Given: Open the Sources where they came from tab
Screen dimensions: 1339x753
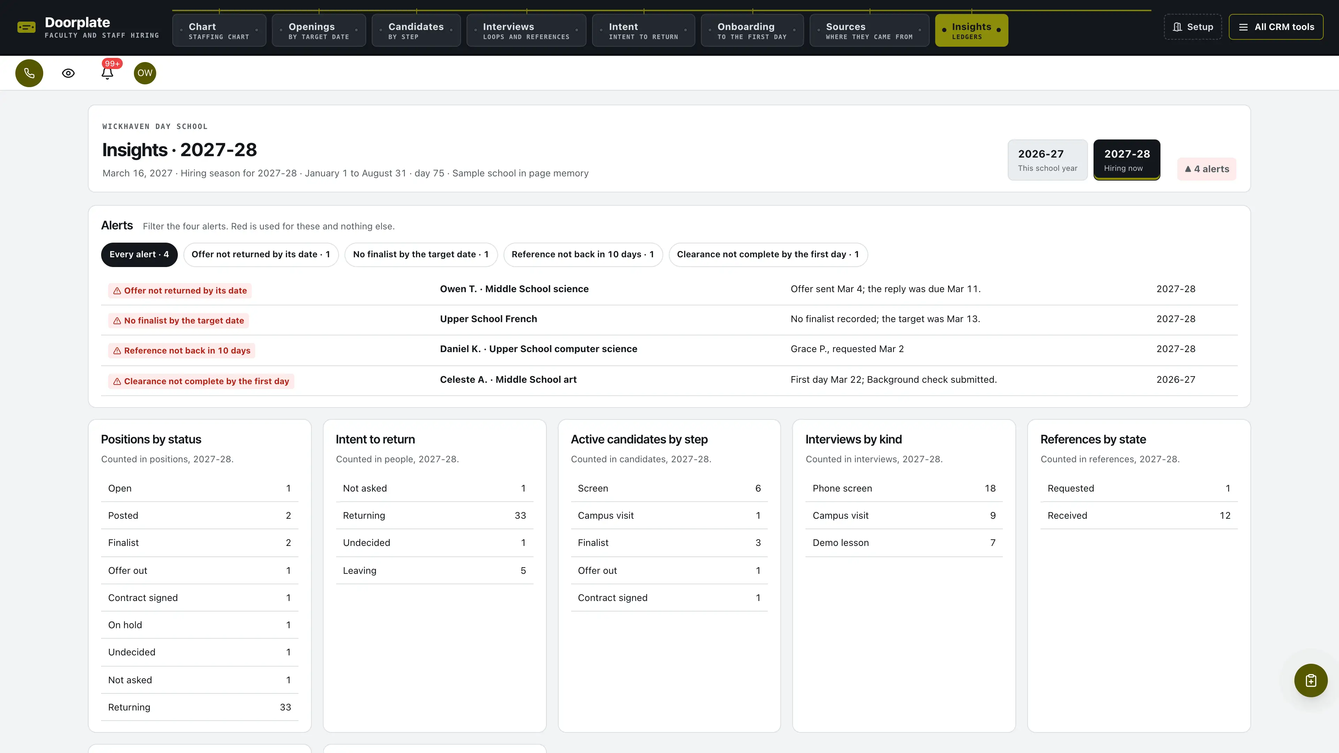Looking at the screenshot, I should point(869,31).
